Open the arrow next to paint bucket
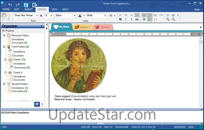Viewport: 204px width, 130px height. 115,16
